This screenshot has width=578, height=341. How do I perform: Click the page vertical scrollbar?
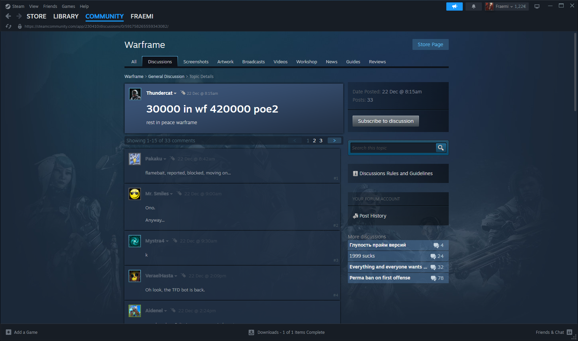575,72
